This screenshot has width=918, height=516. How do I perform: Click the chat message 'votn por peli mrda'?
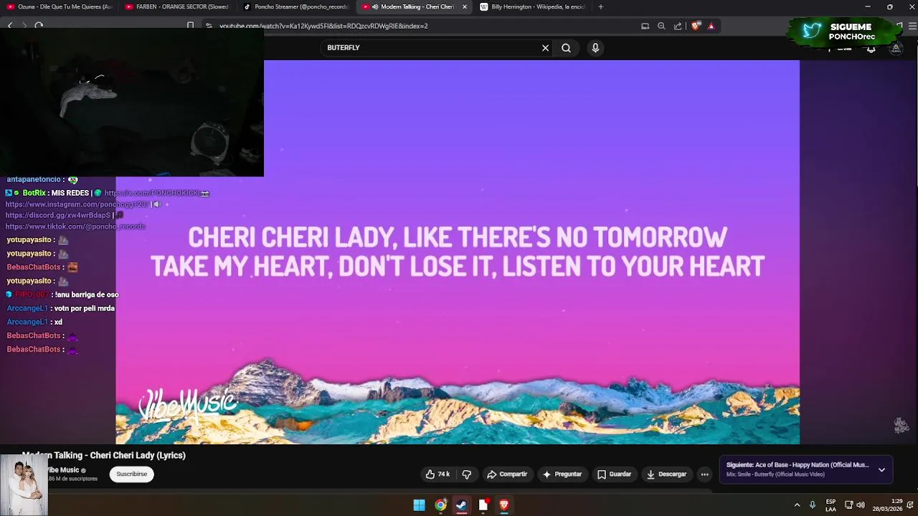click(x=85, y=308)
